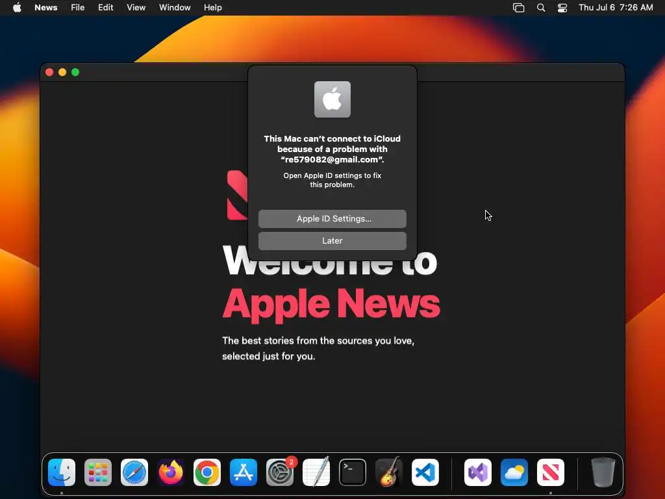665x499 pixels.
Task: Open Google Chrome in the Dock
Action: [207, 472]
